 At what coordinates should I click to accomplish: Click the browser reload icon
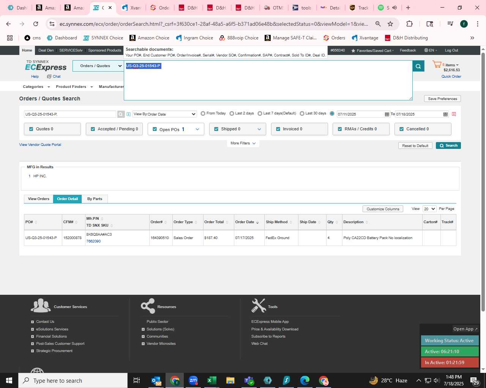point(36,24)
